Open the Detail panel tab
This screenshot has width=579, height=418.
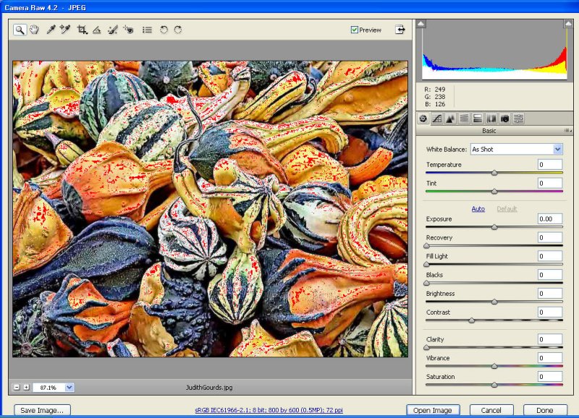click(450, 119)
